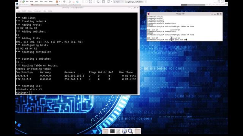Click the send Ctrl+Alt+Del toolbar icon
Viewport: 243px width, 136px height.
pyautogui.click(x=64, y=2)
